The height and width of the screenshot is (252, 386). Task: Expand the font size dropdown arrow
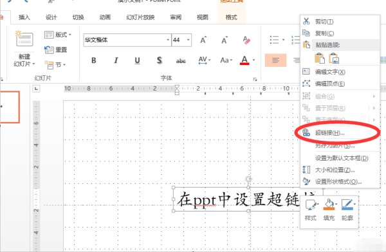pos(188,40)
